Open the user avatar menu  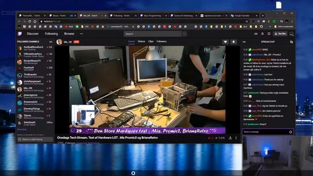point(291,34)
